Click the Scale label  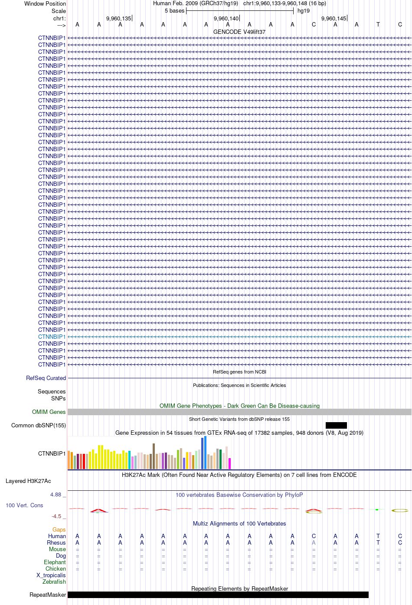[x=59, y=11]
